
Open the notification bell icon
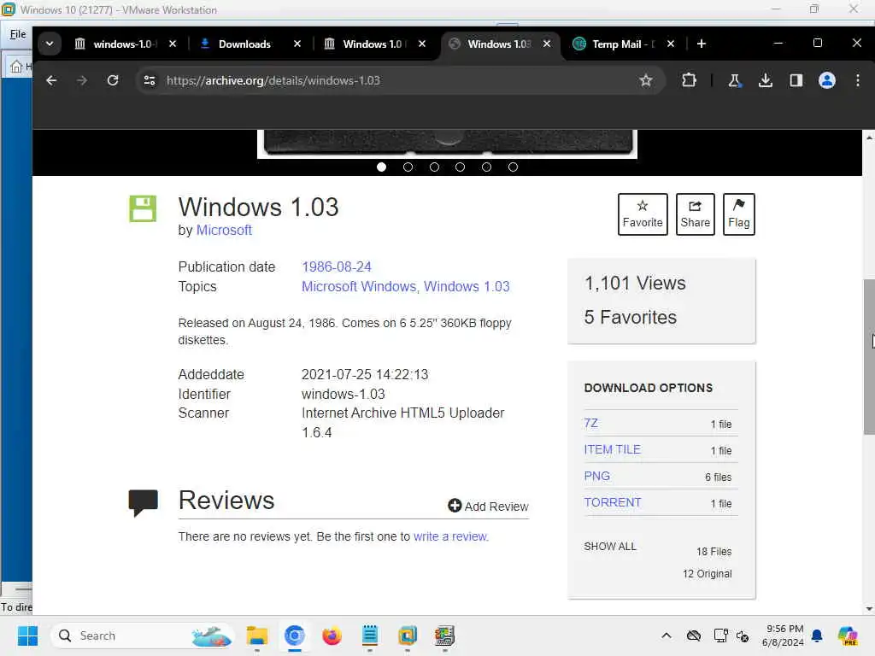pyautogui.click(x=817, y=635)
